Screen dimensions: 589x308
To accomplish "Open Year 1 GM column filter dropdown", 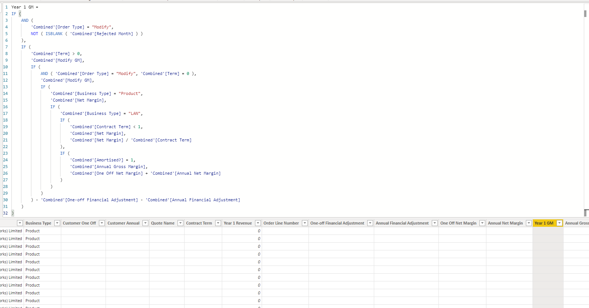I will point(559,223).
